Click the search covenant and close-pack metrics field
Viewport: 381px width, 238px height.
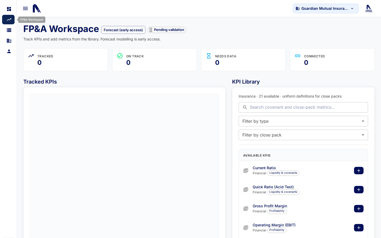pos(303,107)
